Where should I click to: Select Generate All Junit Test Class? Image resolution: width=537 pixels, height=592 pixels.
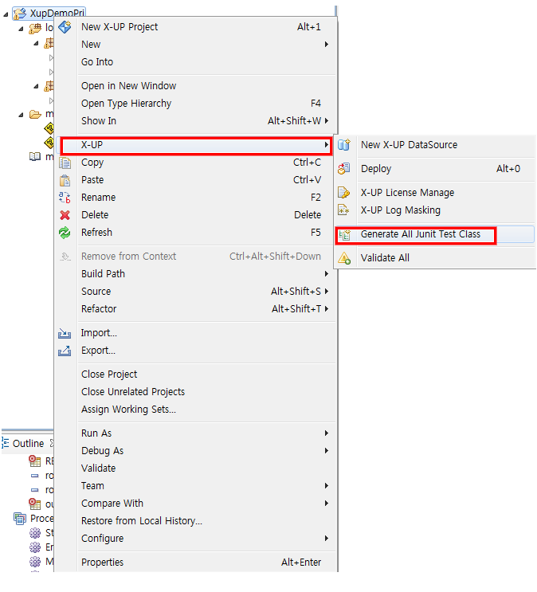(420, 234)
